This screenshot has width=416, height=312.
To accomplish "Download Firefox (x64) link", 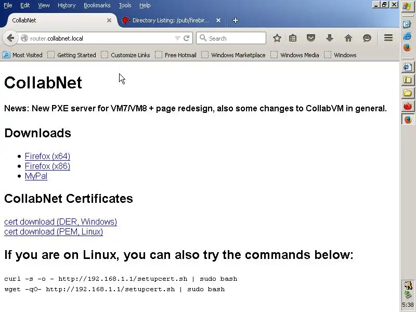I will [47, 157].
